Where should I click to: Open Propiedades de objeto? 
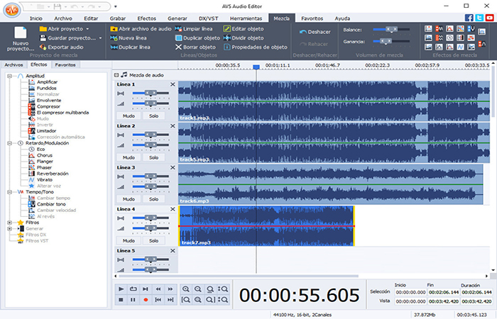256,47
